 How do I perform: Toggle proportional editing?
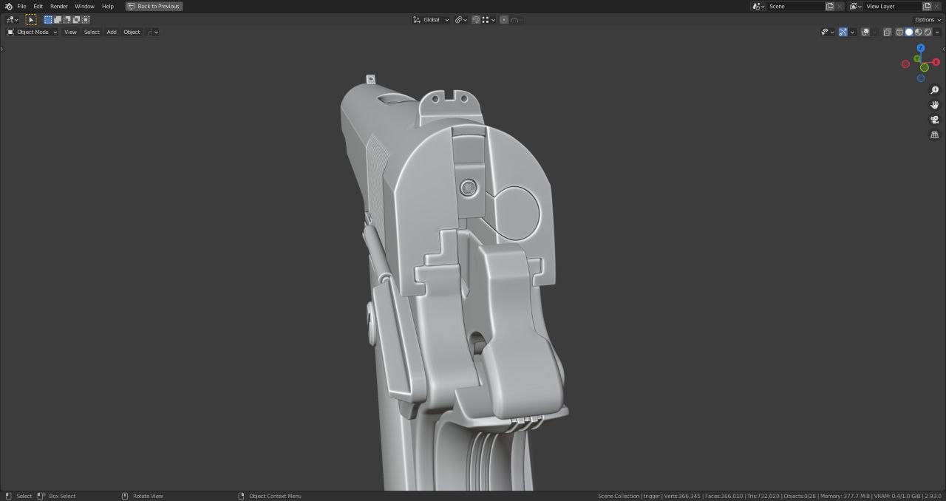click(x=504, y=20)
